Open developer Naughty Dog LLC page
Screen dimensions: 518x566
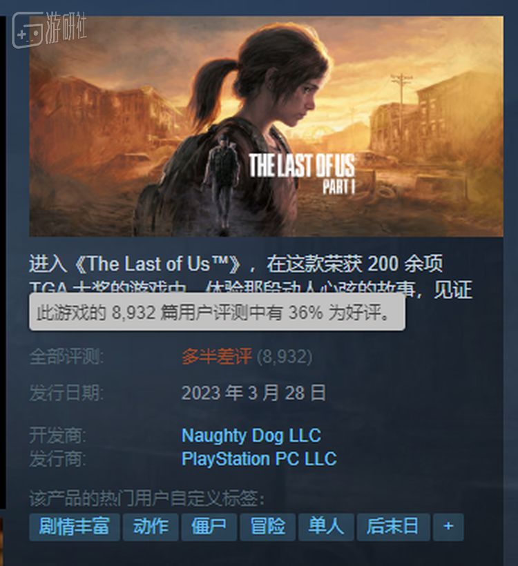[x=251, y=436]
